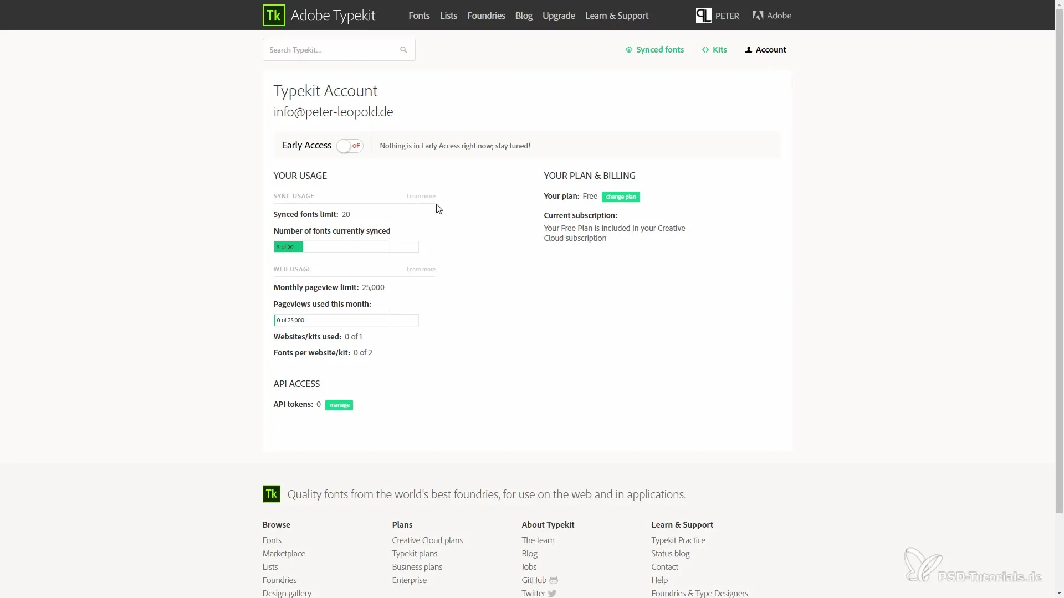Click Learn more next to Sync Usage

pos(421,196)
